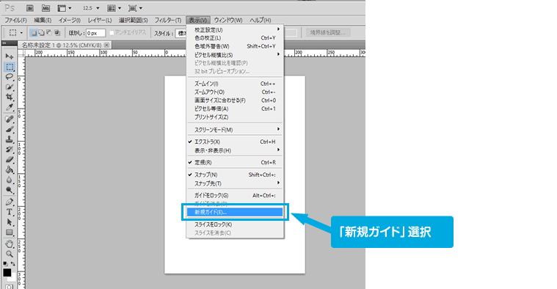Choose ピクセル等価(A) actual pixels
Image resolution: width=557 pixels, height=289 pixels.
click(234, 109)
